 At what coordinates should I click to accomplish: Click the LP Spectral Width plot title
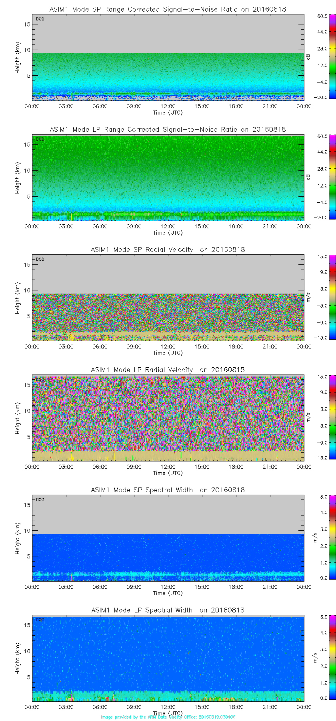pos(168,610)
